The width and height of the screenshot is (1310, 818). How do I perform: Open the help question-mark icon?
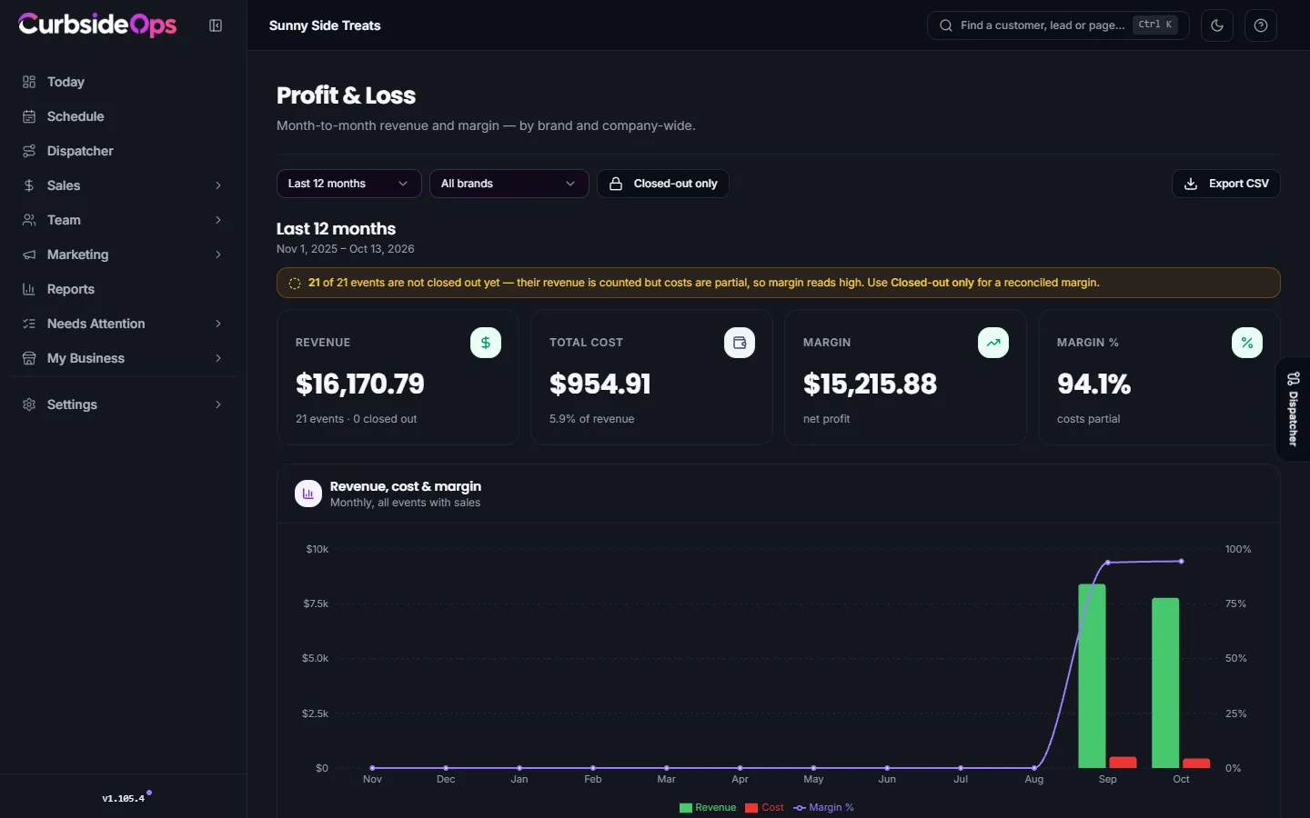click(1261, 25)
